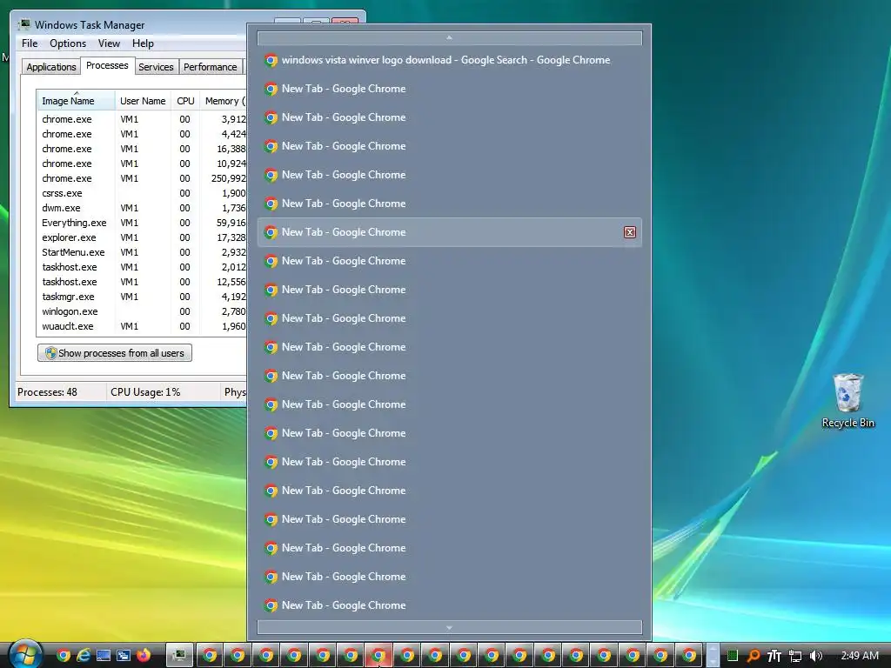Open the View menu in Task Manager
The height and width of the screenshot is (668, 891).
pyautogui.click(x=109, y=43)
